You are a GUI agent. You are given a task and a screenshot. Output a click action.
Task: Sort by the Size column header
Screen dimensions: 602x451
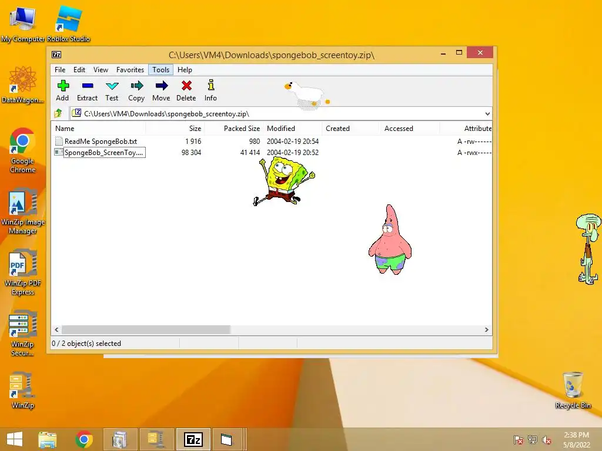[x=175, y=129]
